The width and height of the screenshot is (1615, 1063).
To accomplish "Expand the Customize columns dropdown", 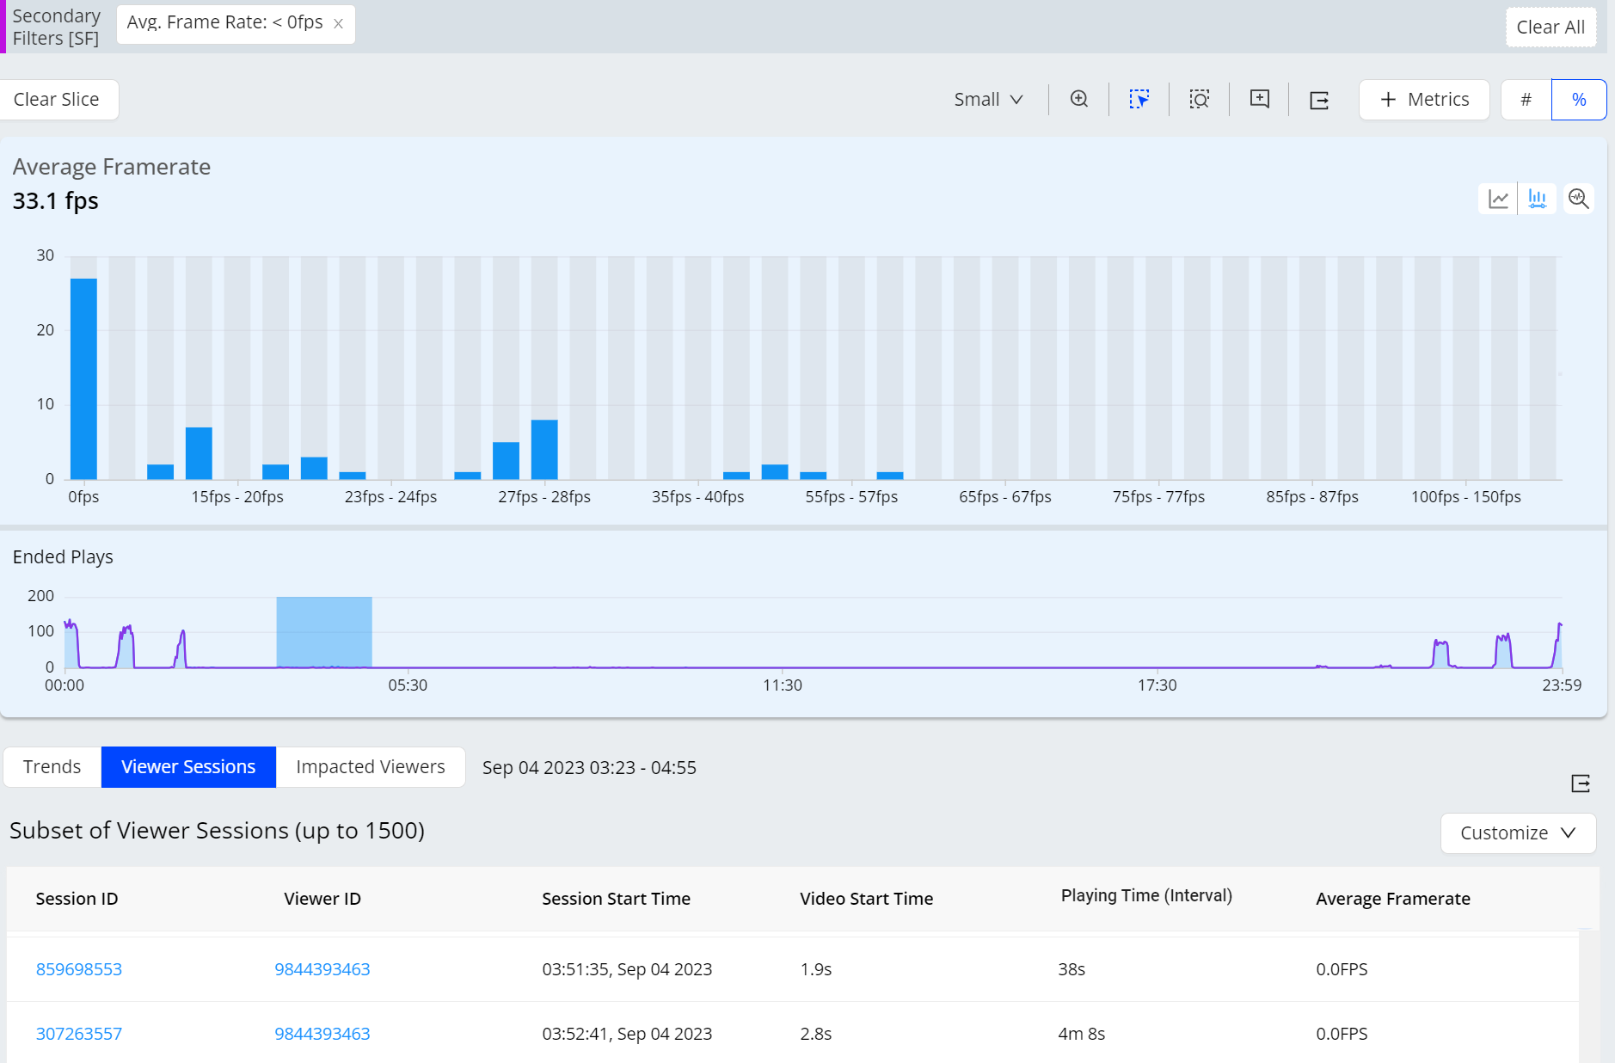I will tap(1517, 833).
